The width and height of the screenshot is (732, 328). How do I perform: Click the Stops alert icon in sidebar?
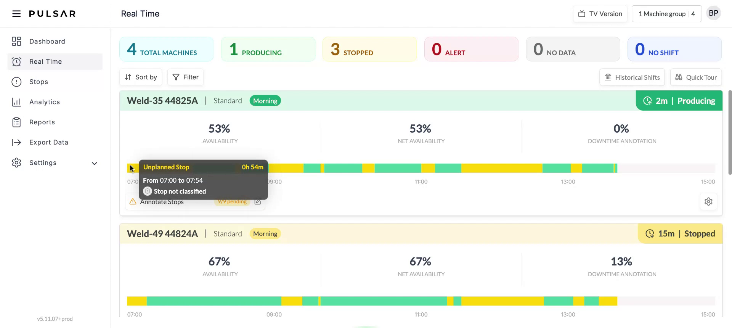16,82
